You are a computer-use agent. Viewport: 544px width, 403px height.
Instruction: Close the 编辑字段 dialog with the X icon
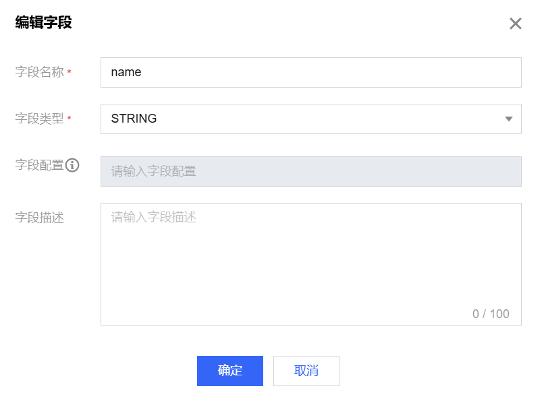[x=516, y=24]
